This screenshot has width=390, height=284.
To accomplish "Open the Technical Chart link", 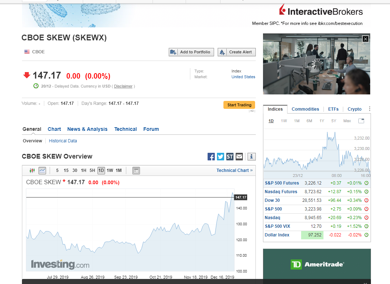I will click(x=235, y=170).
